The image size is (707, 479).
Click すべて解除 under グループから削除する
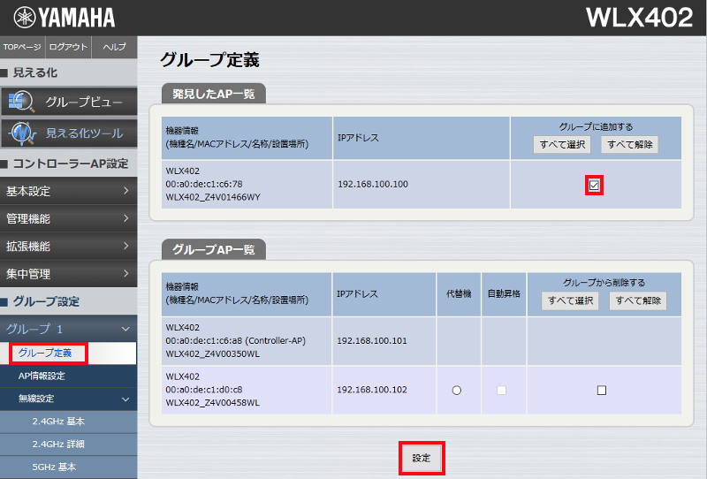(x=637, y=300)
